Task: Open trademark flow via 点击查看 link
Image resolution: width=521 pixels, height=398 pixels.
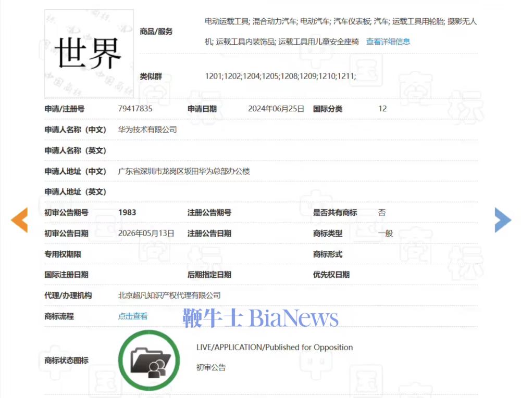Action: point(132,316)
